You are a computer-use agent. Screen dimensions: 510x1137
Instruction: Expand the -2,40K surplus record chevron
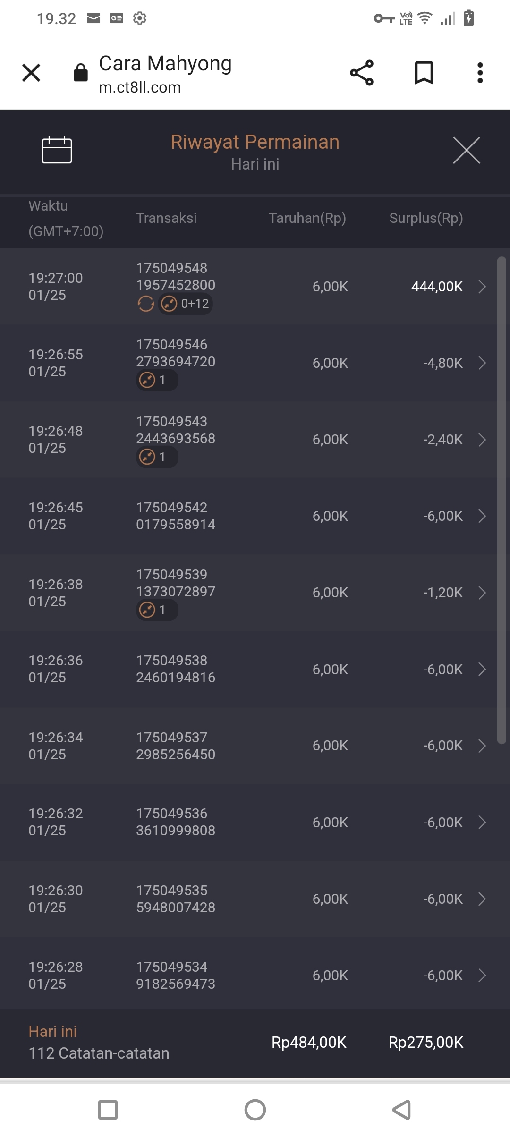click(482, 440)
